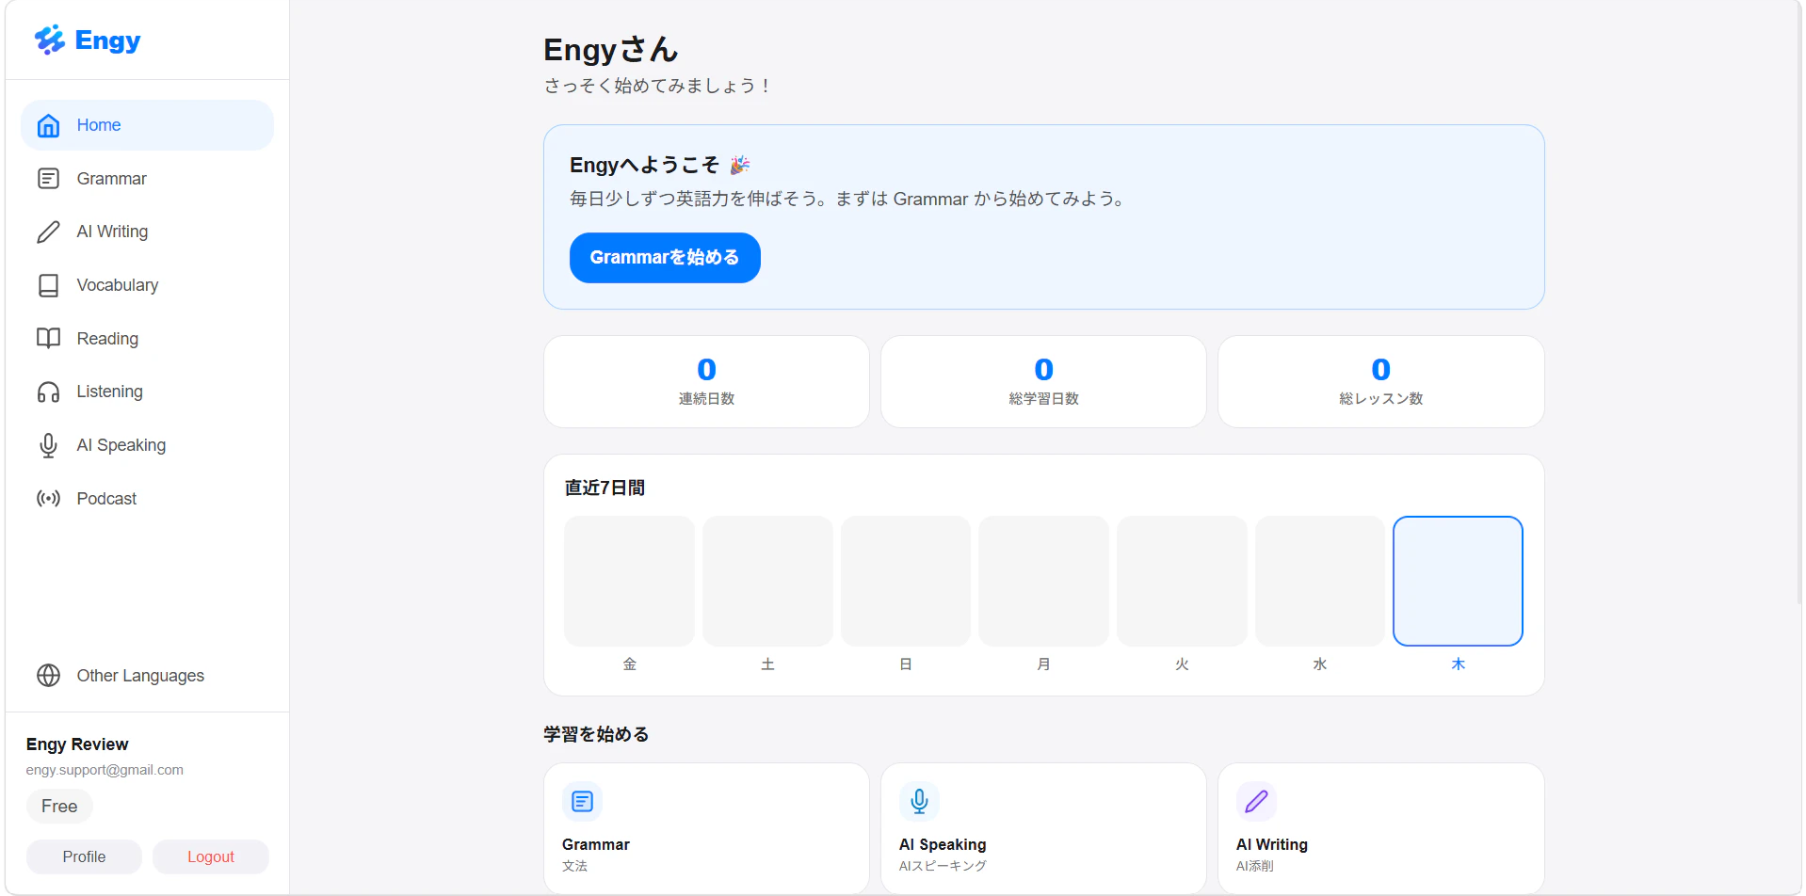Viewport: 1806px width, 896px height.
Task: Click the engy.support@gmail.com email text
Action: (x=105, y=770)
